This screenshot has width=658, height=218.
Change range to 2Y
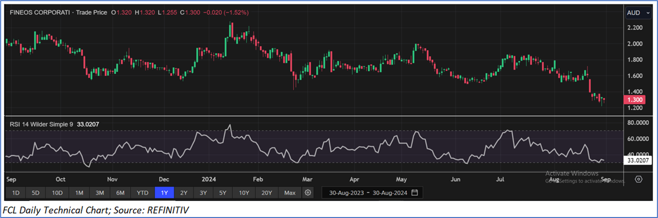point(184,193)
